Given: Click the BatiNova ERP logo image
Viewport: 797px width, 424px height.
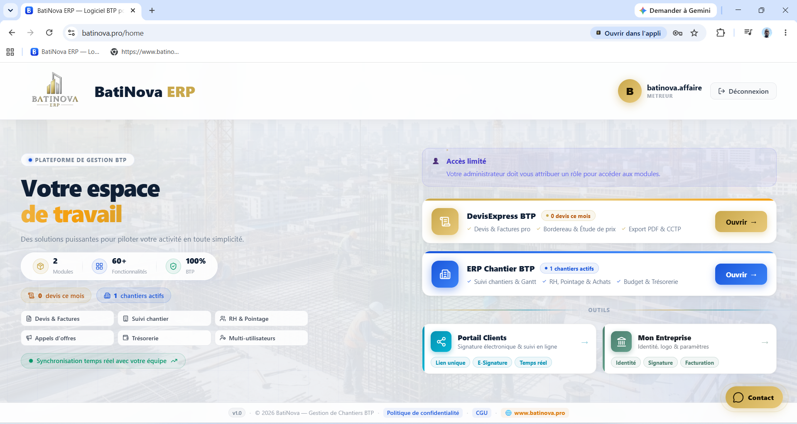Looking at the screenshot, I should point(55,90).
